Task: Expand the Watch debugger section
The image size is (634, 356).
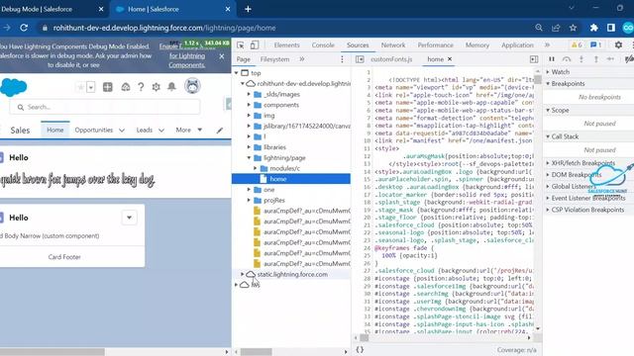Action: pyautogui.click(x=548, y=71)
